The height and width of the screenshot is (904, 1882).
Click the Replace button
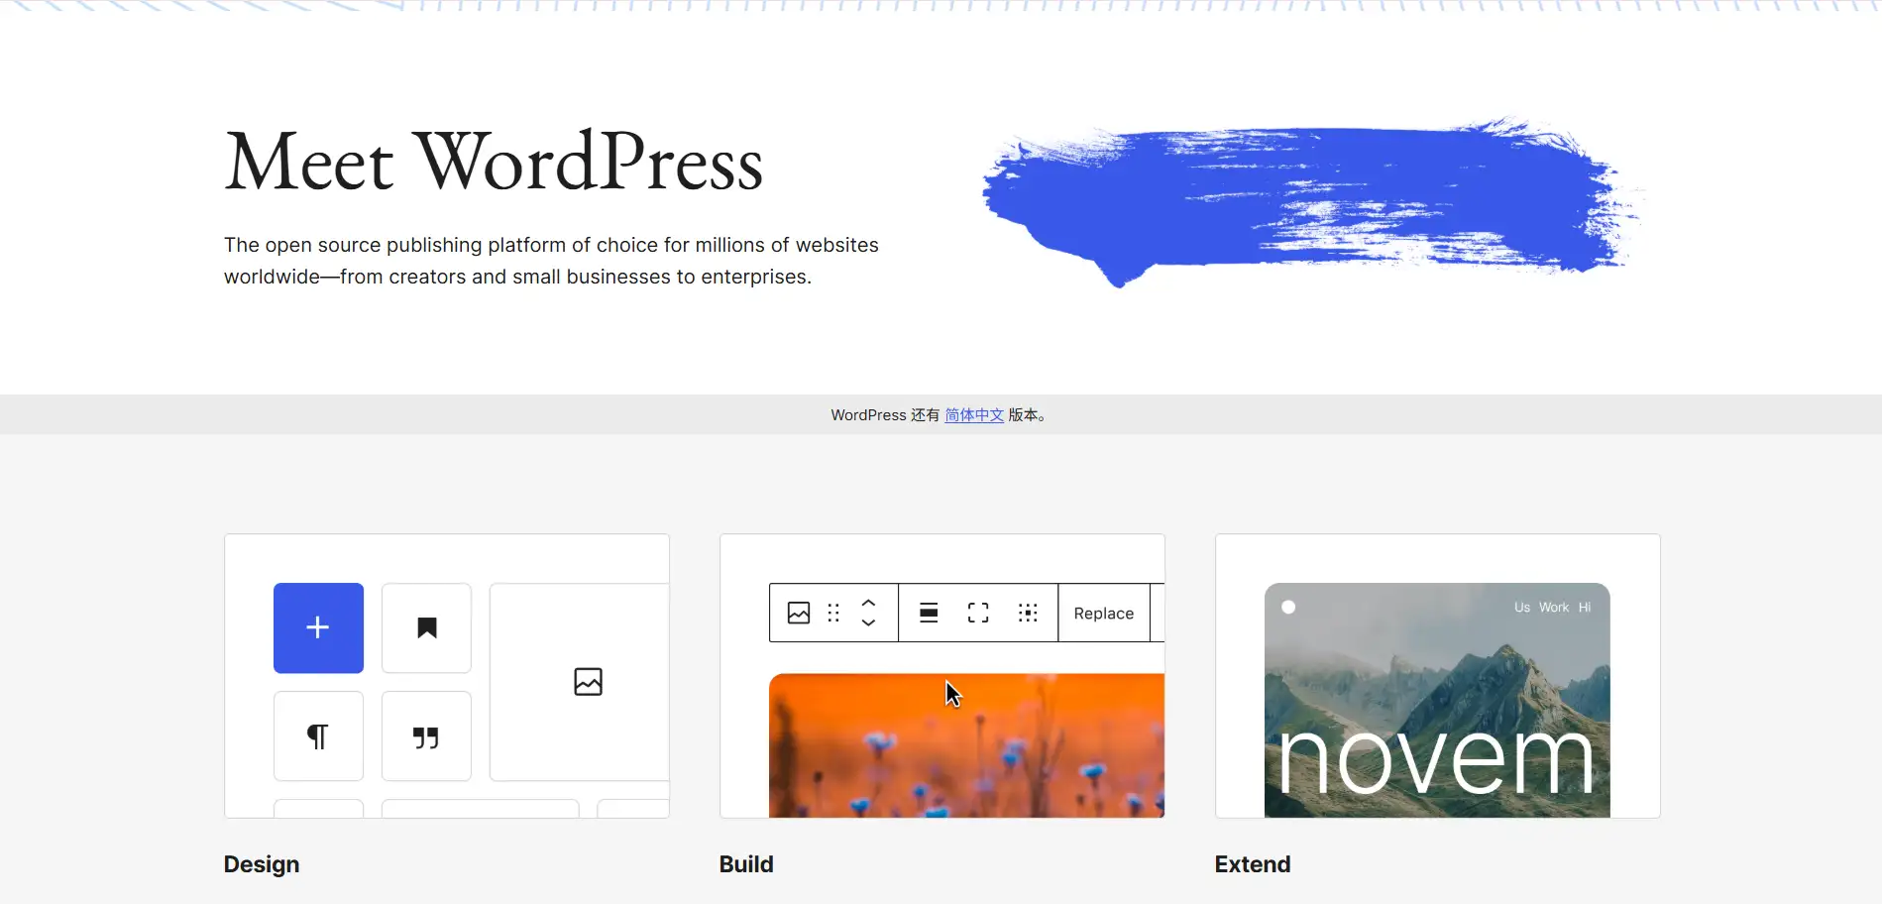tap(1102, 613)
